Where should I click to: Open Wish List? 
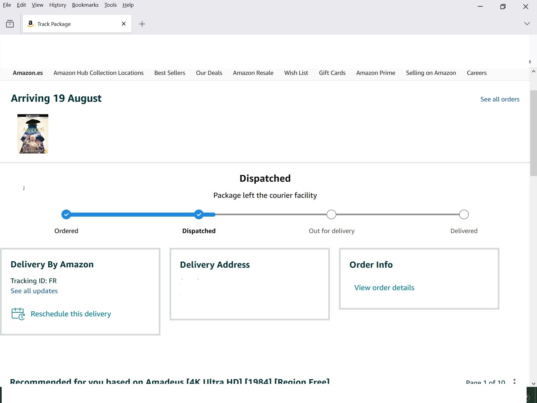click(x=296, y=73)
